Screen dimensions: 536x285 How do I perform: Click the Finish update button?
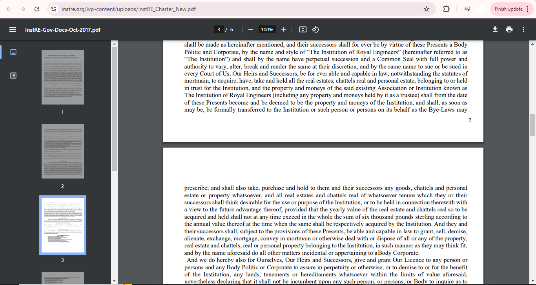(512, 9)
